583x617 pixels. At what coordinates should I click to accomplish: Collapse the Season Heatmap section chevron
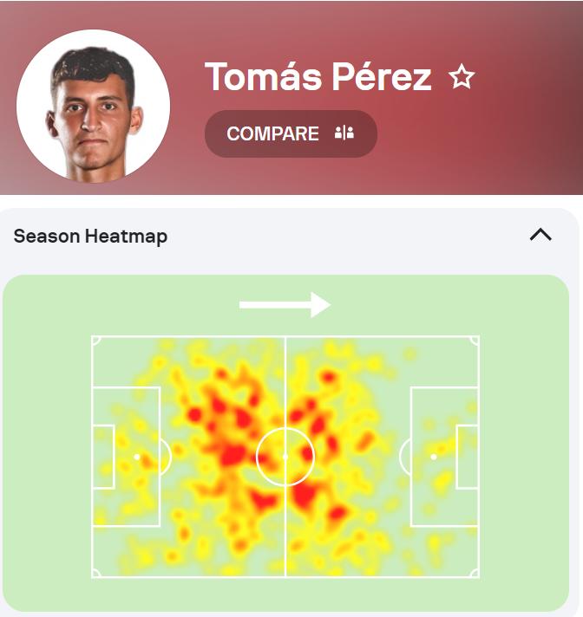(x=540, y=235)
